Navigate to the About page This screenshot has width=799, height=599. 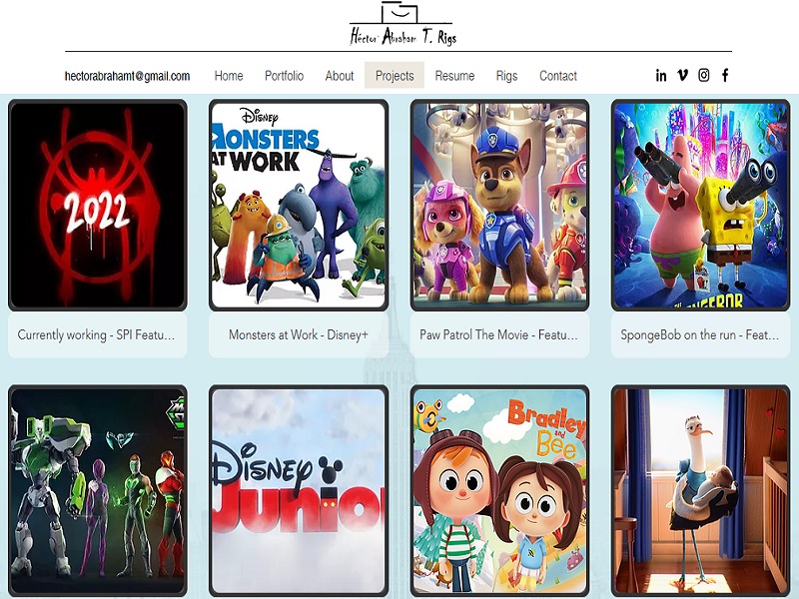point(340,76)
